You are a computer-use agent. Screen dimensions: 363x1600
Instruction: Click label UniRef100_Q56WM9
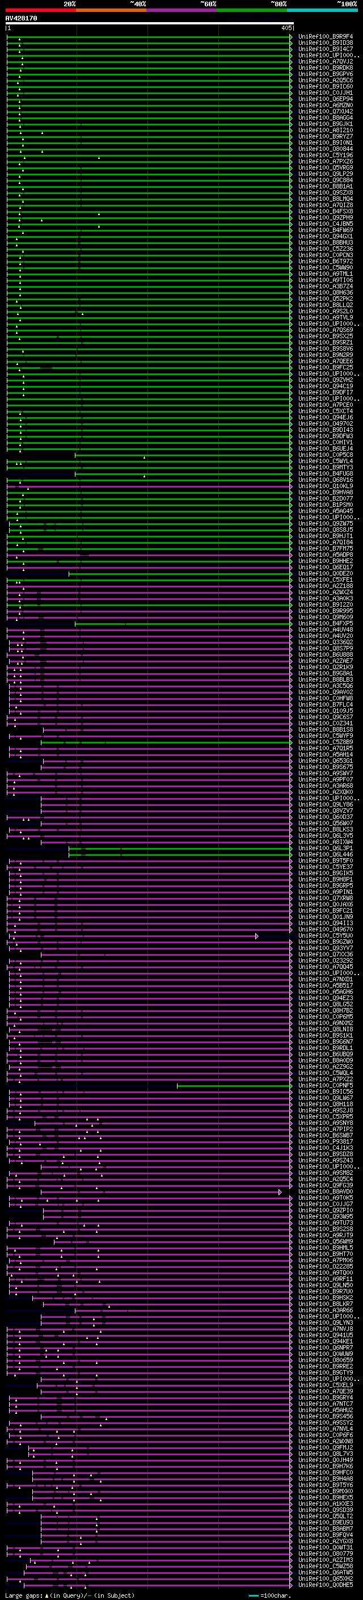click(326, 1242)
